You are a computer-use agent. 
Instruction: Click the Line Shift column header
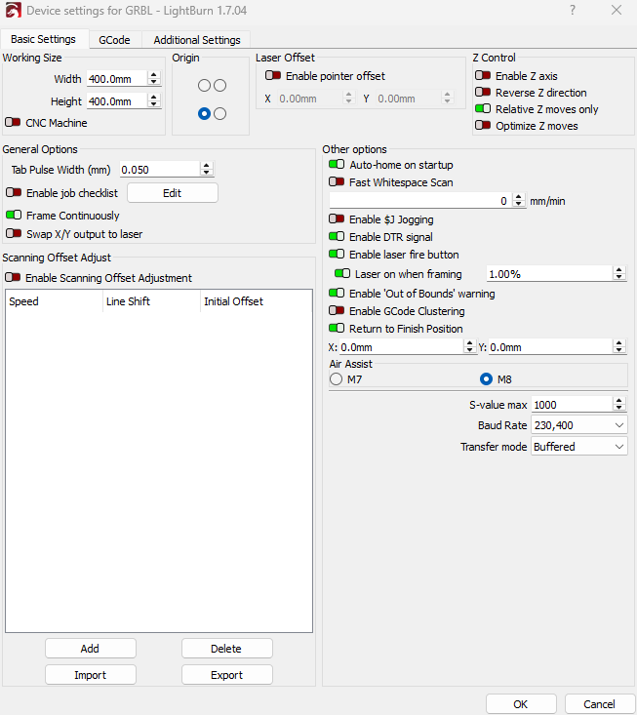pyautogui.click(x=151, y=301)
